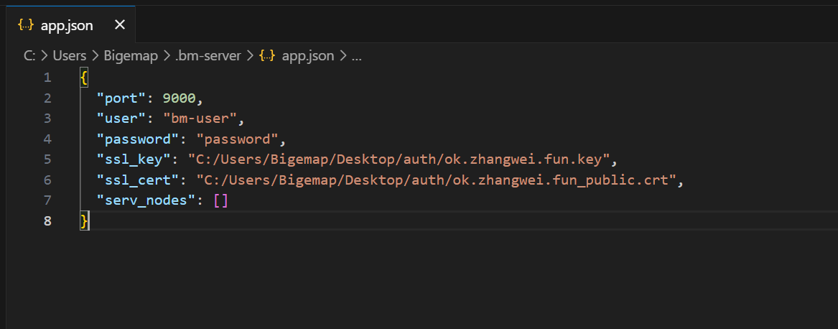Click app.json in the breadcrumb path
This screenshot has height=329, width=838.
click(308, 55)
